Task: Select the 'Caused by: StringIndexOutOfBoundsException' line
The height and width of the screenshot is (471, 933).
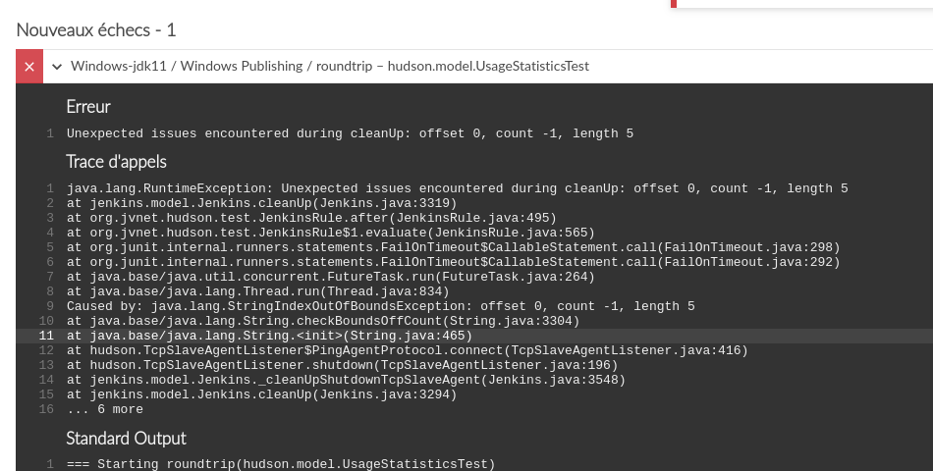Action: coord(381,306)
